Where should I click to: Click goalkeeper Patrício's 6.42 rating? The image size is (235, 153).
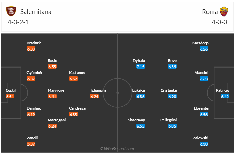(225, 97)
